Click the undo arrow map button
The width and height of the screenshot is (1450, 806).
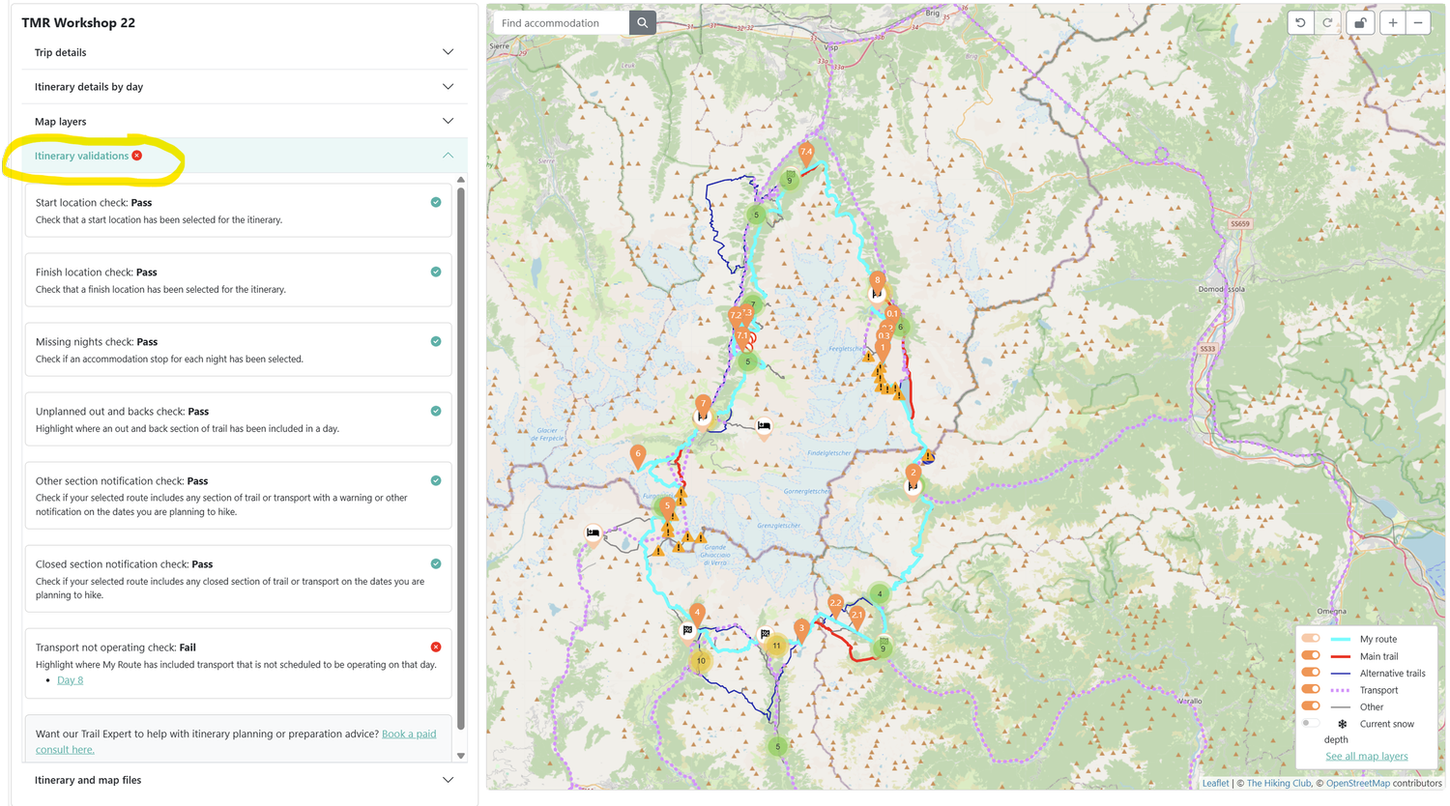click(1300, 23)
